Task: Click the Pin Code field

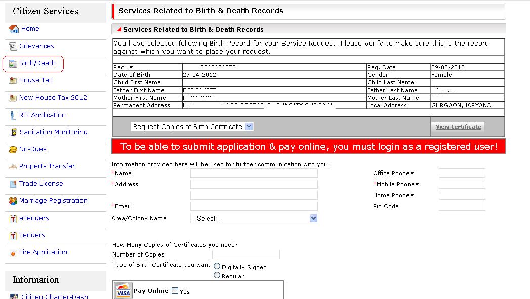Action: 462,207
